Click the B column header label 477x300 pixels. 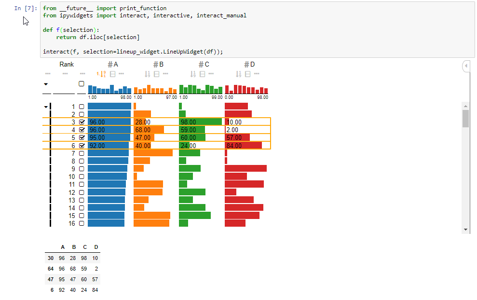(x=159, y=65)
